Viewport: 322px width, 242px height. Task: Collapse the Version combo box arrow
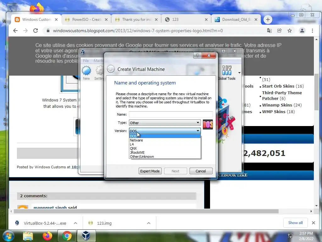click(198, 131)
